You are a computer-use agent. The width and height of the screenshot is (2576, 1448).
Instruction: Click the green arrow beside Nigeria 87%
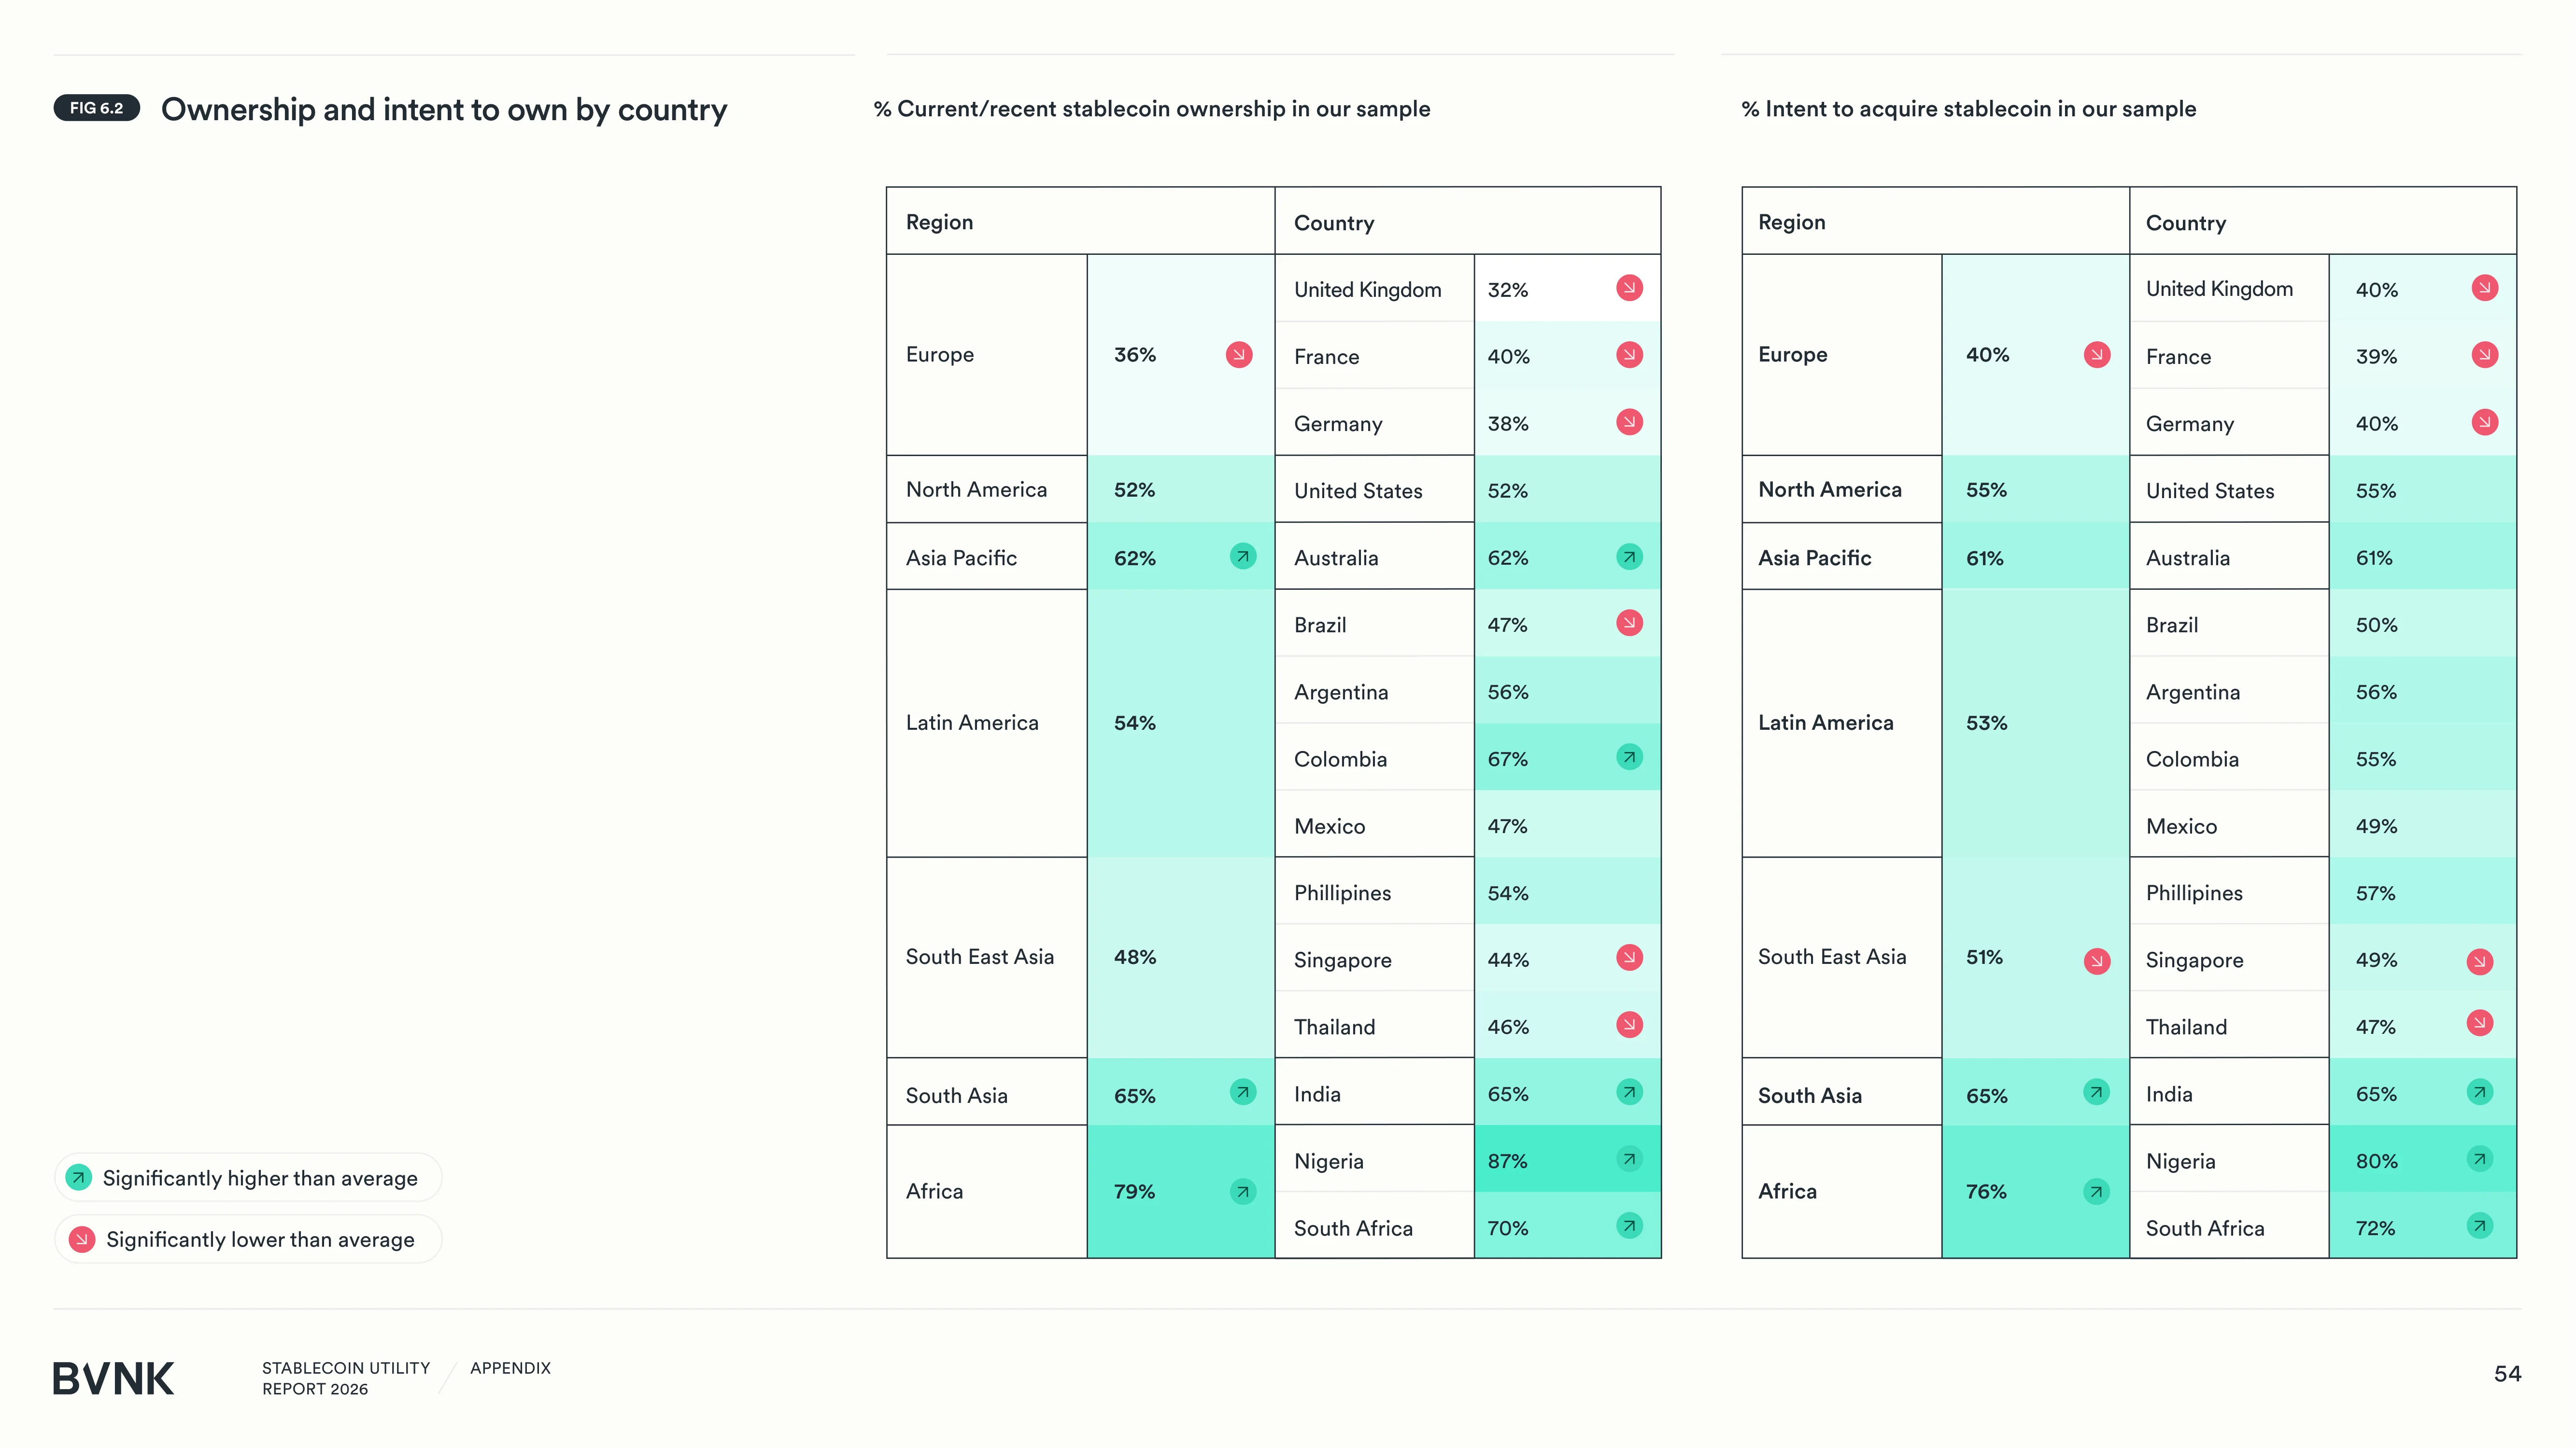[x=1629, y=1159]
